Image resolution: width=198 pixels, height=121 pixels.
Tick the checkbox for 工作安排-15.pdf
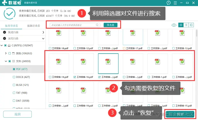[x=173, y=106]
